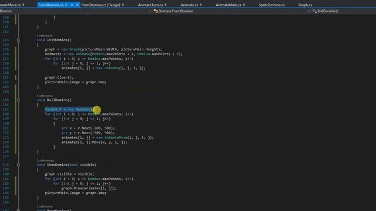Collapse the RollDomino() method
The height and width of the screenshot is (211, 376).
click(x=18, y=100)
